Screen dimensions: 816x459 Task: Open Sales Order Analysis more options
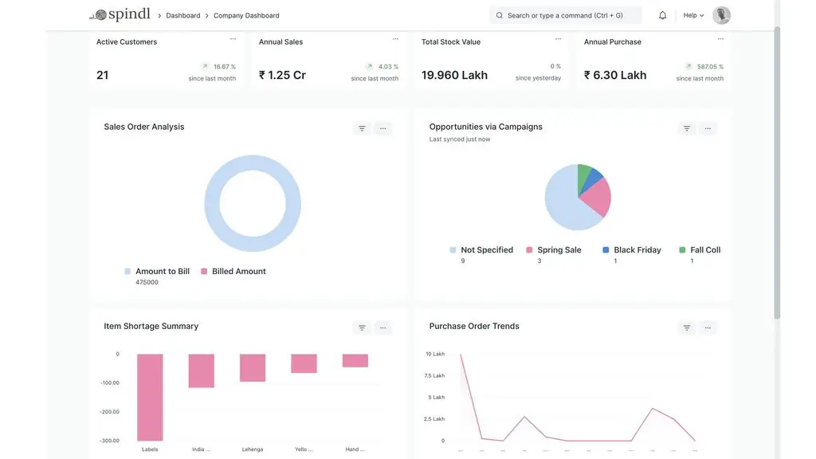[383, 128]
